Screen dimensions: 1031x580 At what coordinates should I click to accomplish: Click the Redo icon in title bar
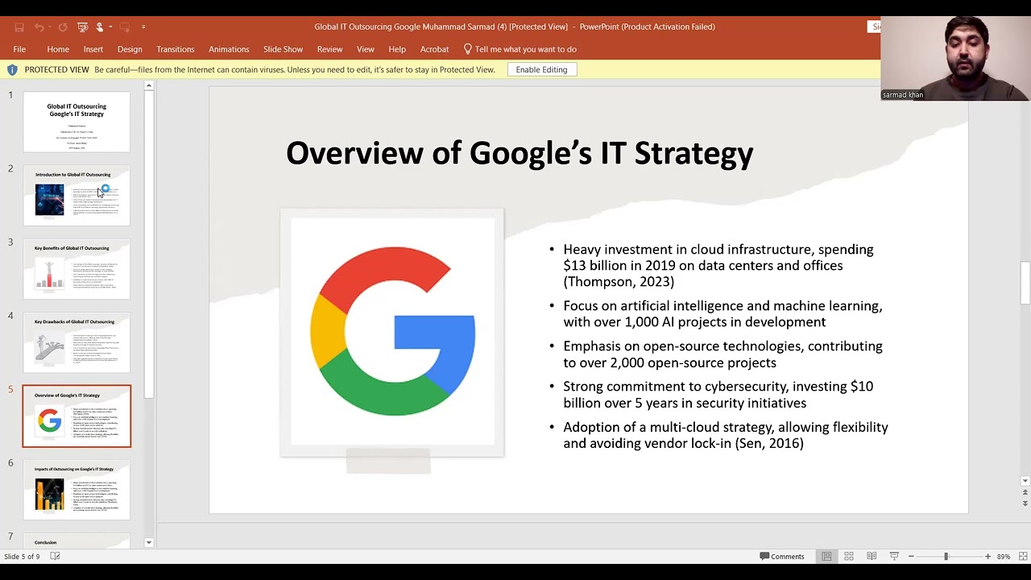click(x=63, y=27)
